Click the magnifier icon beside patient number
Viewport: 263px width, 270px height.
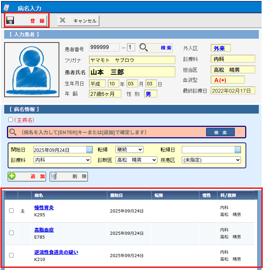click(144, 48)
